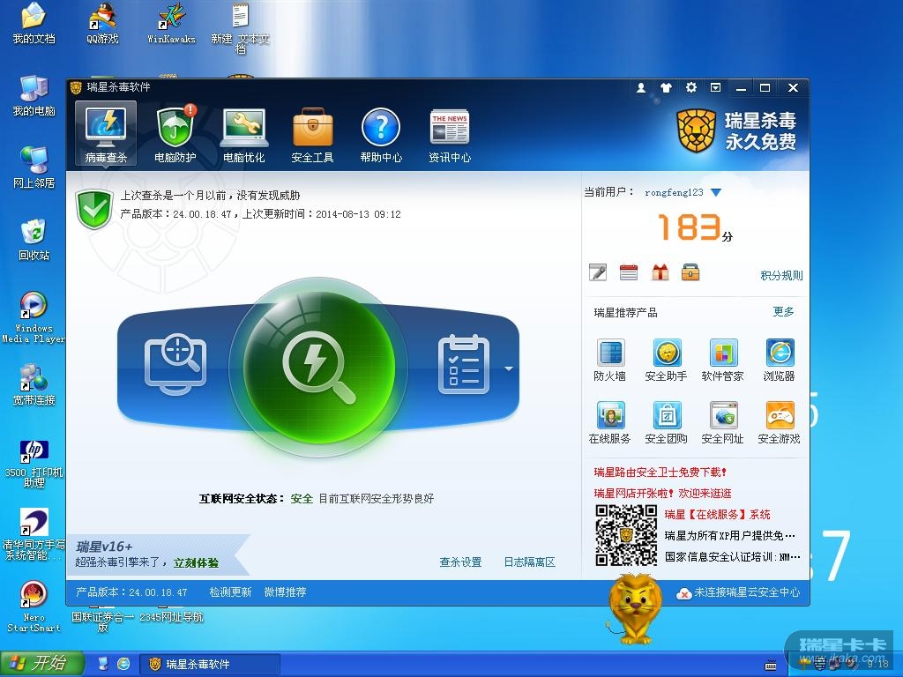Start full-disk scan monitor icon

[x=175, y=366]
